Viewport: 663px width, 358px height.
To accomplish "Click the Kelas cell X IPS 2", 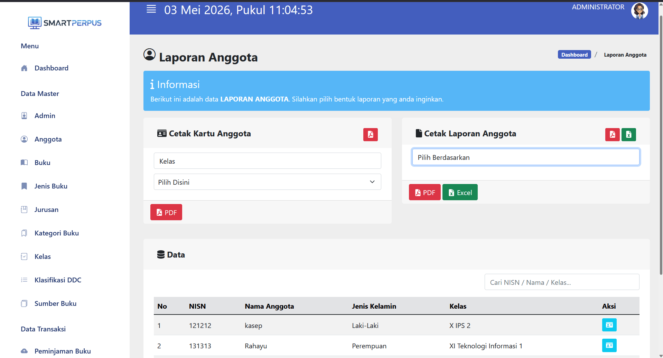I will coord(460,326).
